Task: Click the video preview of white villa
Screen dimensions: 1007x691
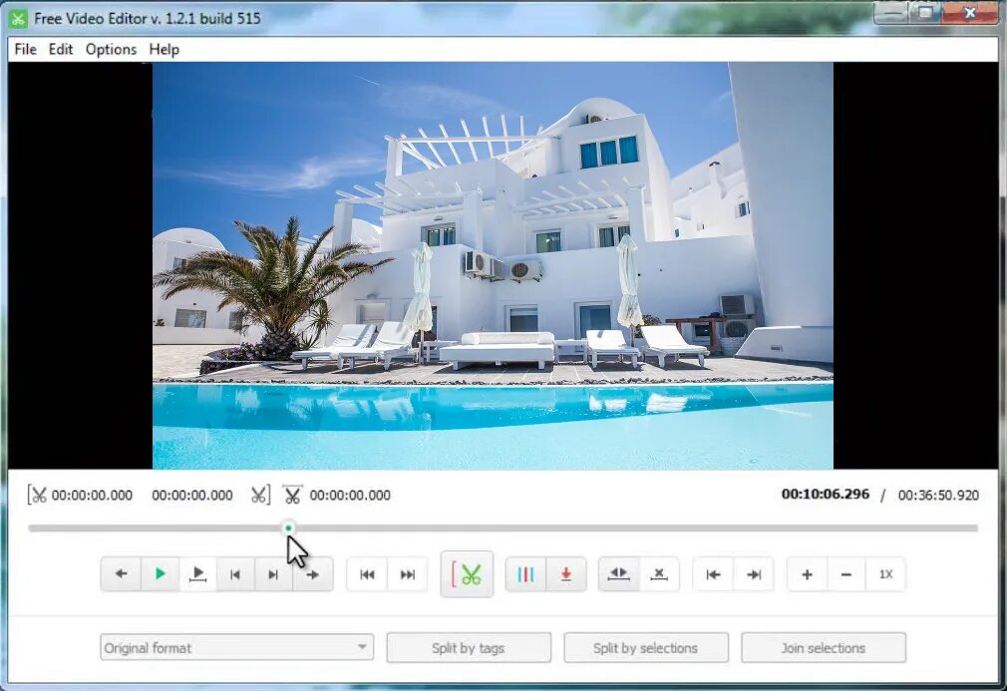Action: tap(493, 265)
